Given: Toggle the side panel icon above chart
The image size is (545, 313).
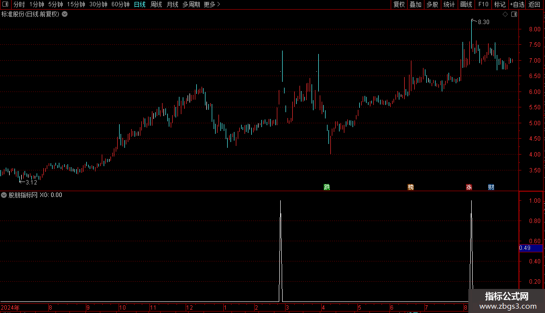Looking at the screenshot, I should click(514, 14).
